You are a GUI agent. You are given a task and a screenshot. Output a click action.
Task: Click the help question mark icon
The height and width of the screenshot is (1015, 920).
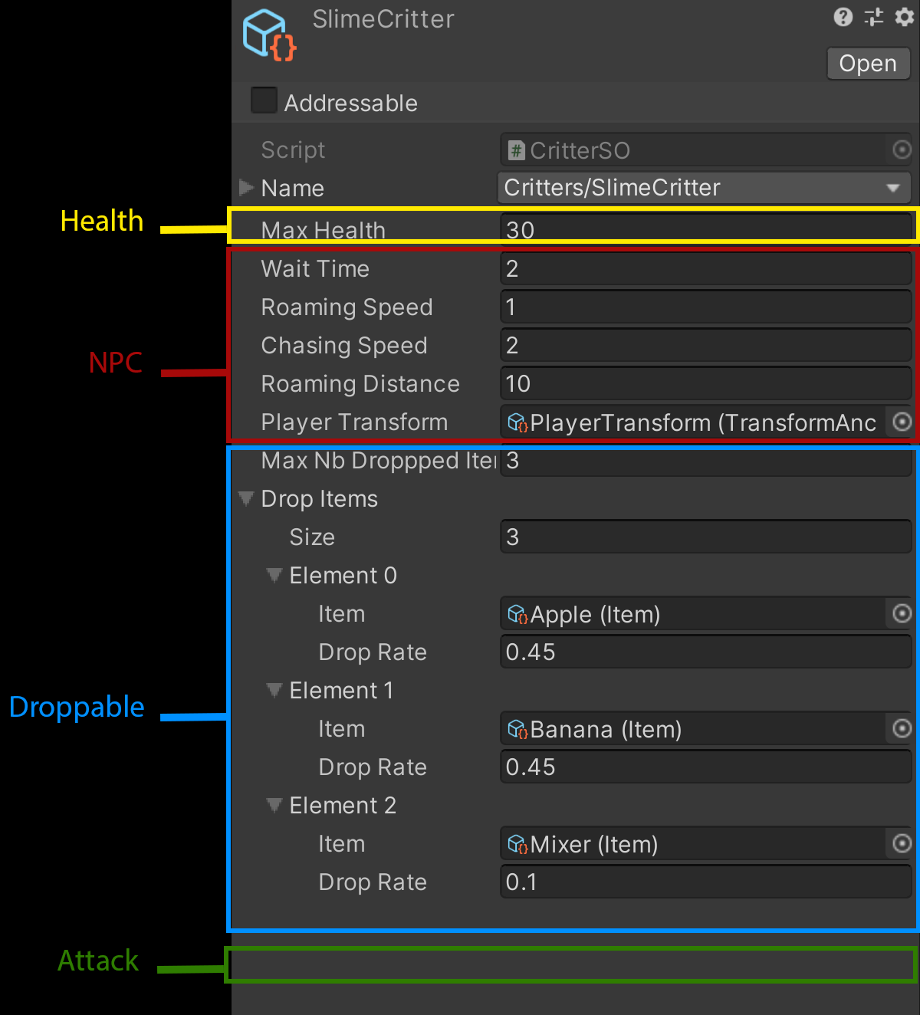[x=843, y=17]
